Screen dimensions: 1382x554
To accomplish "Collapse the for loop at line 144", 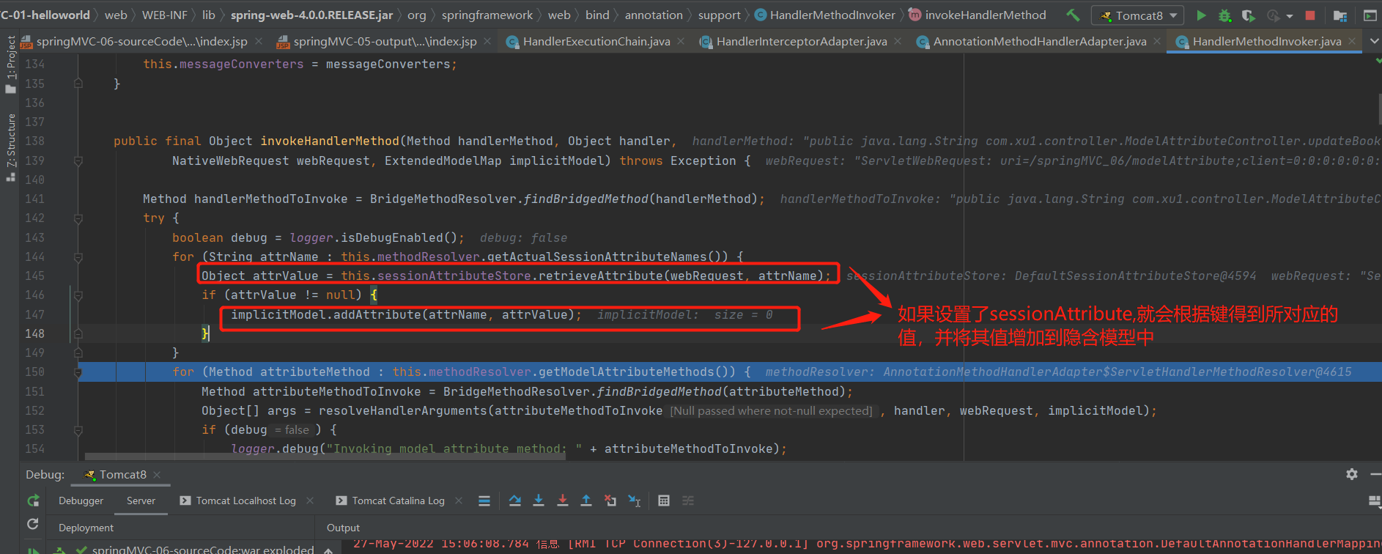I will coord(78,256).
